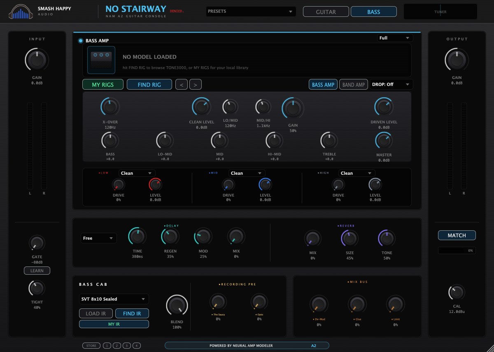The width and height of the screenshot is (494, 352).
Task: Click the X-Over knob
Action: 110,107
